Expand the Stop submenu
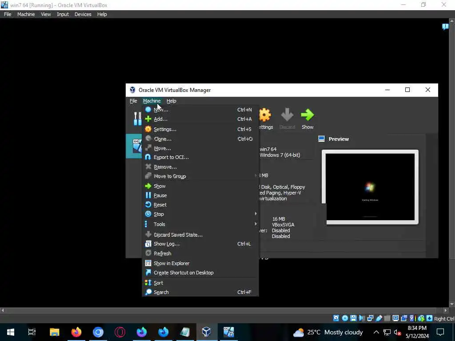455x341 pixels. tap(200, 214)
